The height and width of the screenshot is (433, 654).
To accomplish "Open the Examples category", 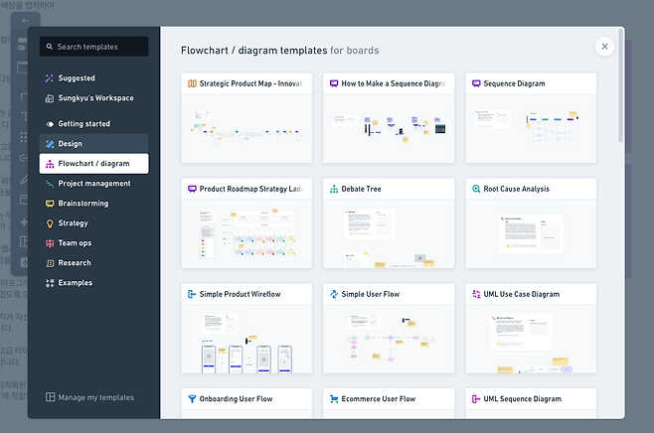I will pyautogui.click(x=76, y=283).
